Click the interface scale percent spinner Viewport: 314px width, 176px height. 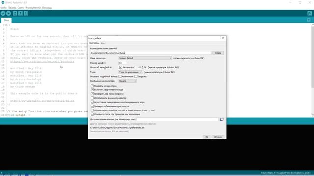pos(139,67)
